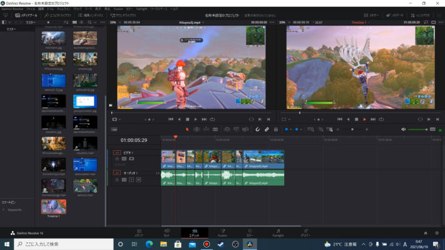The image size is (445, 250).
Task: Mute the オーディオ1 audio track
Action: click(138, 180)
